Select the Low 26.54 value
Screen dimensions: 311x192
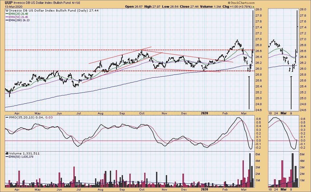click(170, 6)
